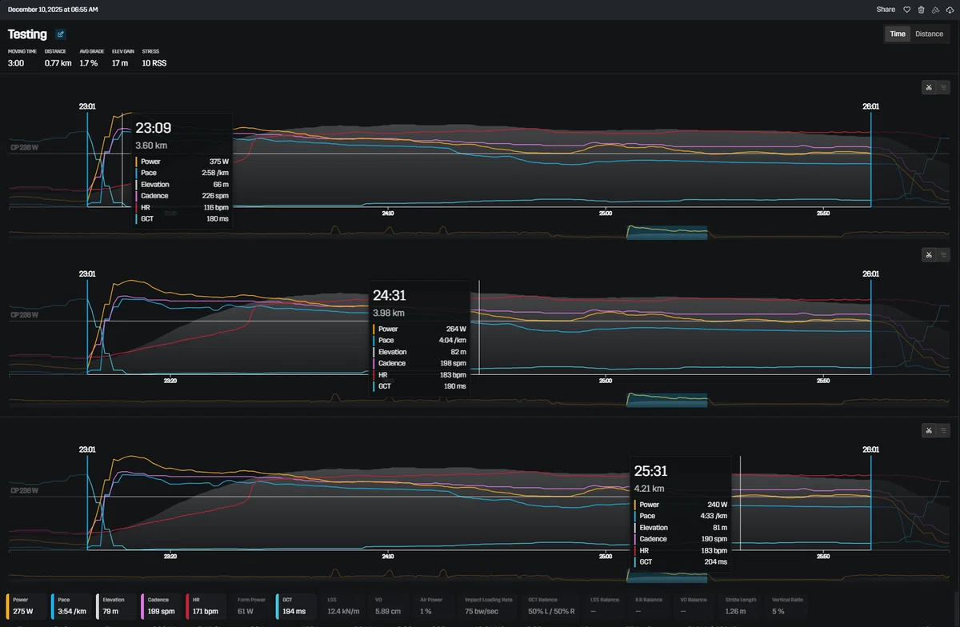Open the shoe gear icon
Image resolution: width=960 pixels, height=627 pixels.
[x=936, y=10]
